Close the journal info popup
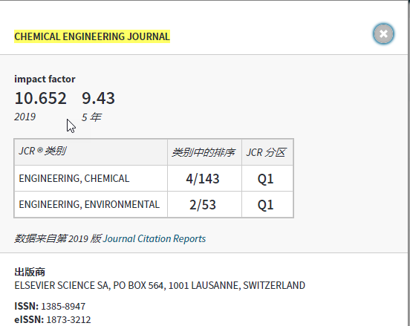This screenshot has width=410, height=326. (x=383, y=33)
